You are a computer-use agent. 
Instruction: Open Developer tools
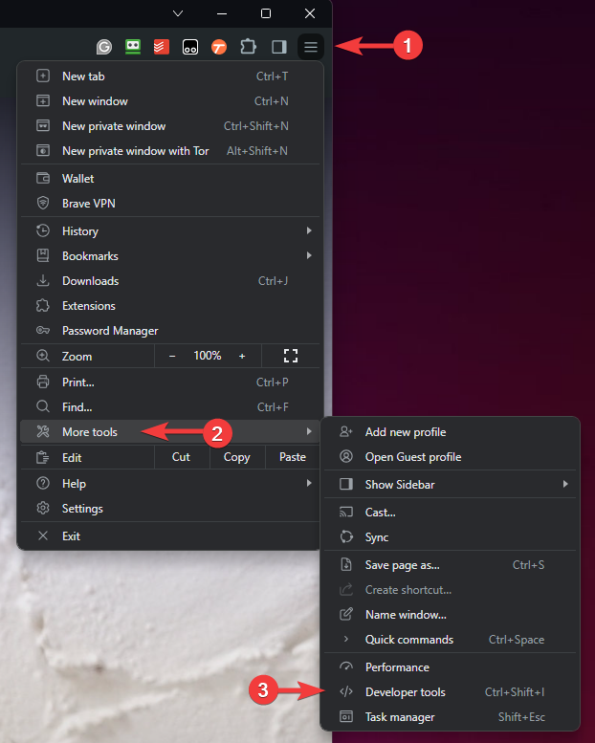450,692
